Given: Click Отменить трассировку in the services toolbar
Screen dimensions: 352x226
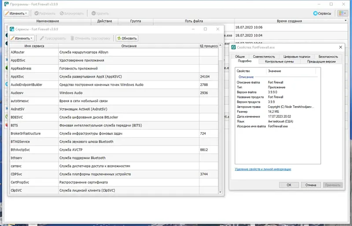Looking at the screenshot, I should (x=91, y=38).
